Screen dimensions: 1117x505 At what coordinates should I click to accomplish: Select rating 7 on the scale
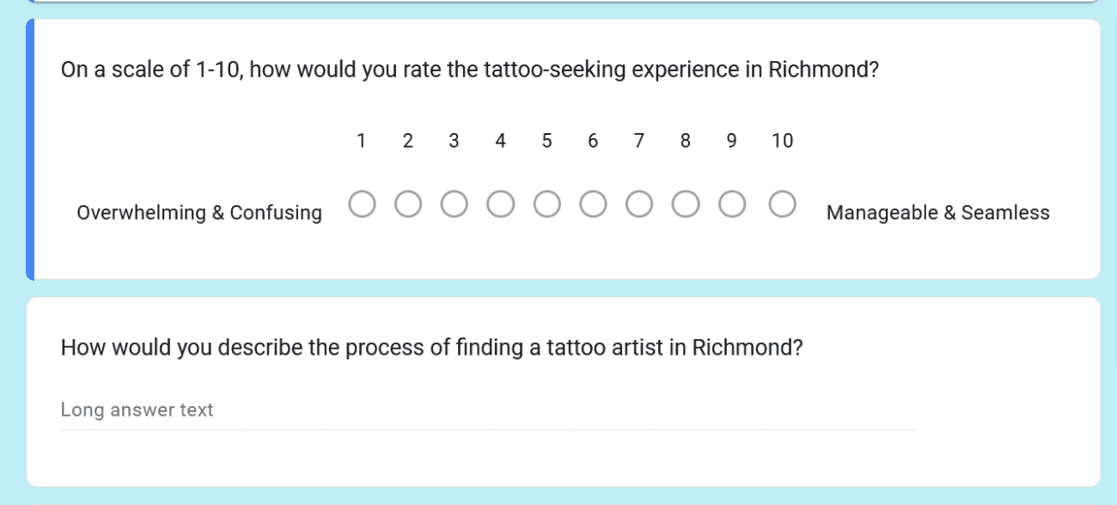pos(639,204)
